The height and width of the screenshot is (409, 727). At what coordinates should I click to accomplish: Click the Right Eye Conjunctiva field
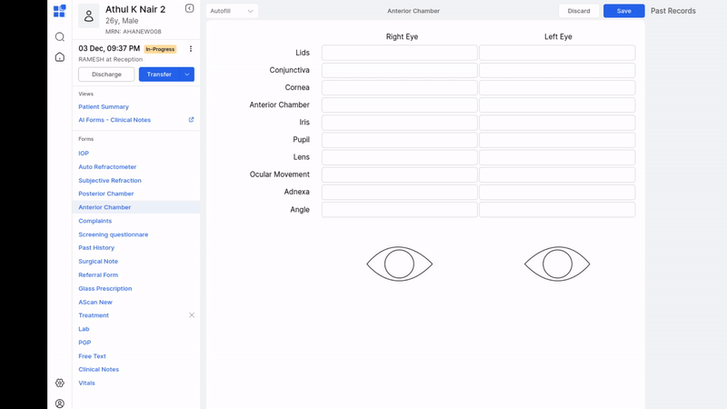click(399, 70)
